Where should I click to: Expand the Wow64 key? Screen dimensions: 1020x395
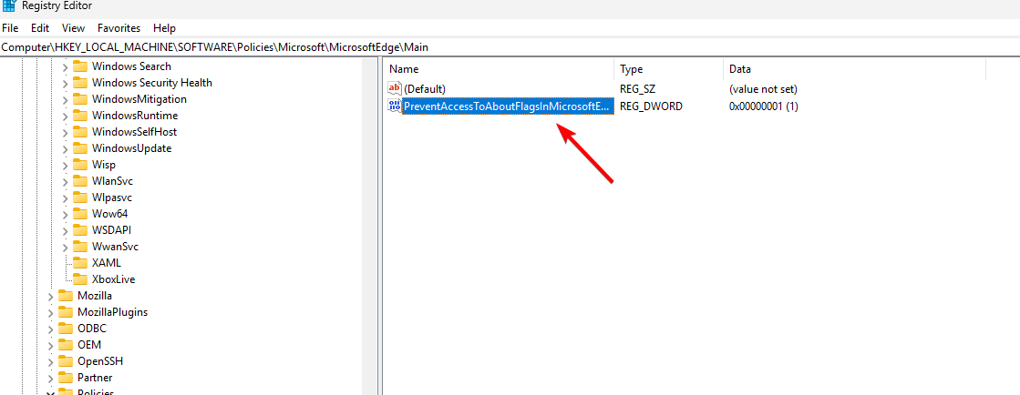(x=65, y=214)
